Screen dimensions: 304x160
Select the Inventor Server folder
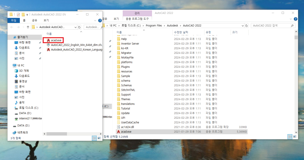pyautogui.click(x=128, y=43)
